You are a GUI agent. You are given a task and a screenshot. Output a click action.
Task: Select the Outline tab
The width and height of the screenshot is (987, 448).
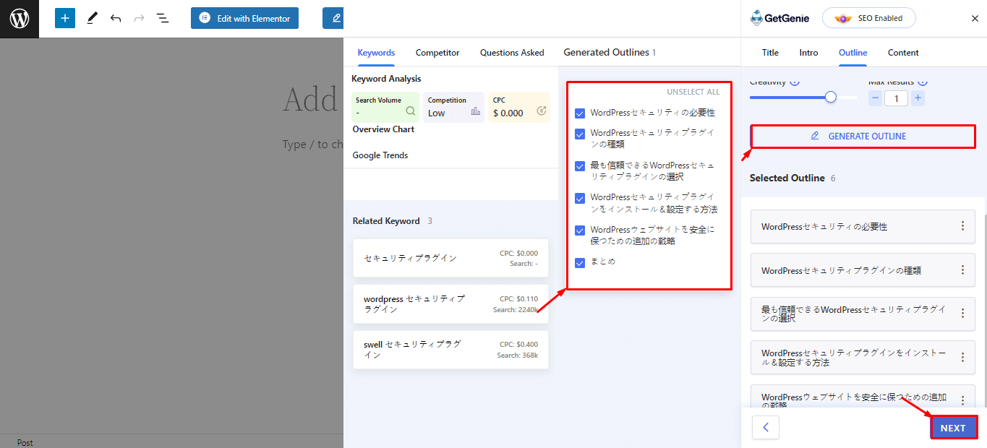[x=853, y=53]
